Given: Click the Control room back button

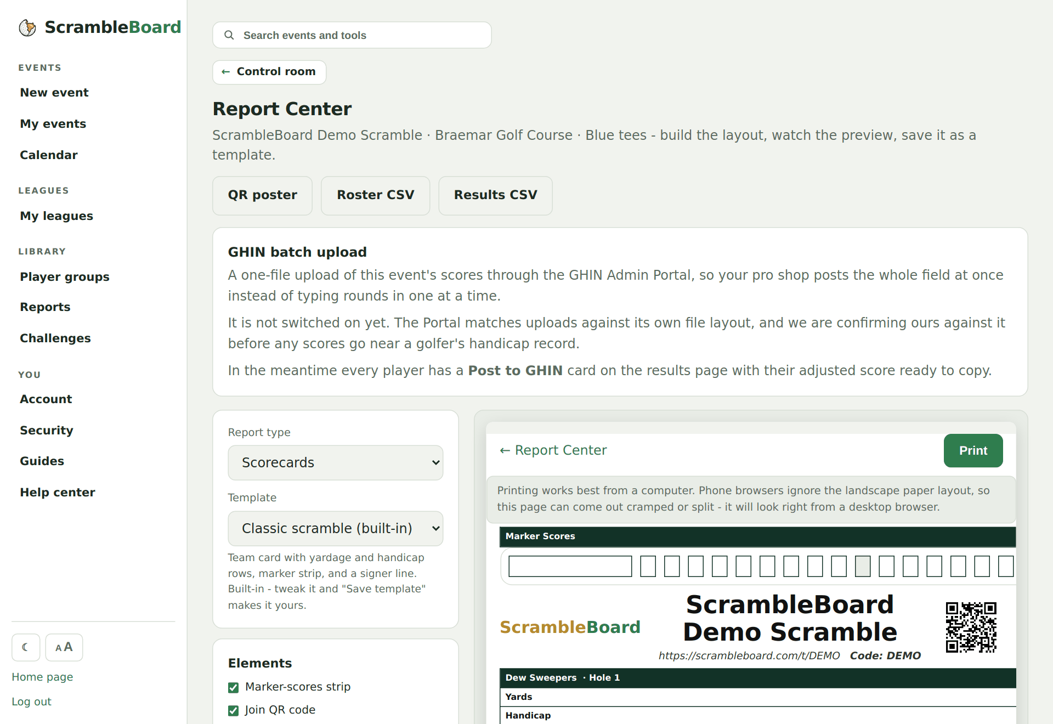Looking at the screenshot, I should pos(269,72).
